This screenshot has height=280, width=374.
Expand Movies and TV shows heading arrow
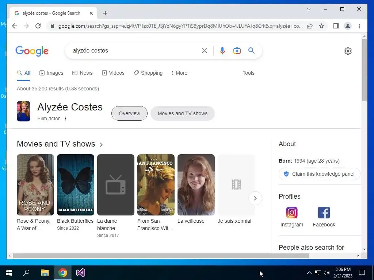point(101,144)
